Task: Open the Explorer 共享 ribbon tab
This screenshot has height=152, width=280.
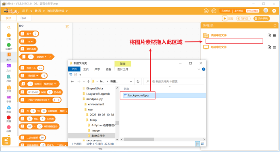Action: tap(97, 69)
